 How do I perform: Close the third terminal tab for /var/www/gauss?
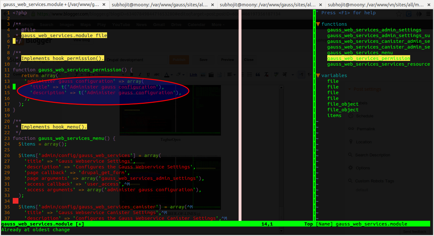(320, 5)
